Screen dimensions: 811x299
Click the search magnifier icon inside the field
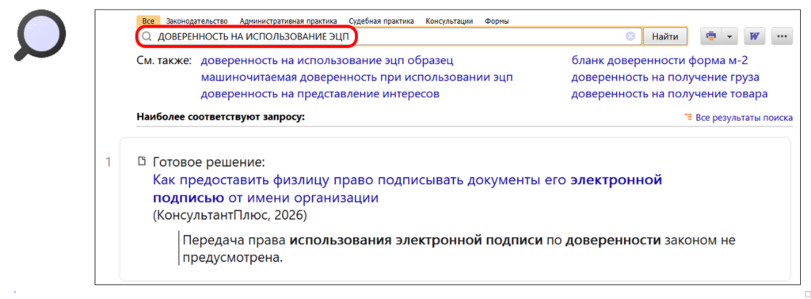[x=147, y=36]
